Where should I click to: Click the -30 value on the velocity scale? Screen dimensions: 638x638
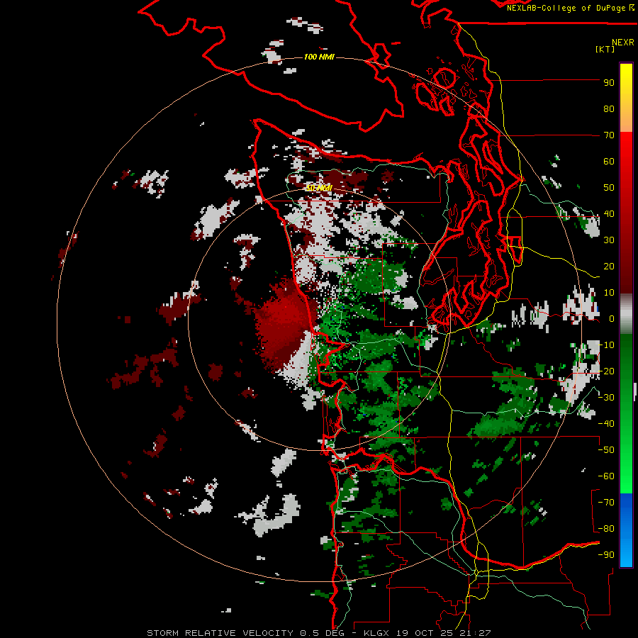[606, 398]
